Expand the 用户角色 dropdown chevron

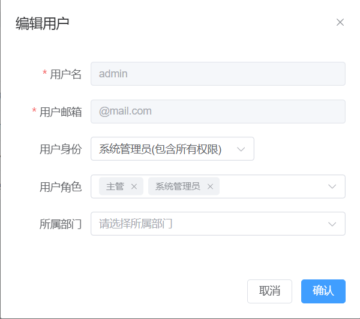[332, 186]
